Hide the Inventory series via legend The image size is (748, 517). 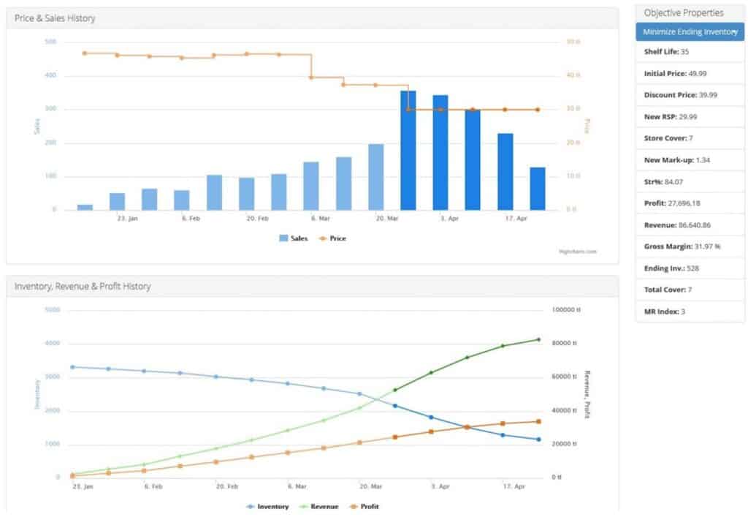[x=267, y=507]
